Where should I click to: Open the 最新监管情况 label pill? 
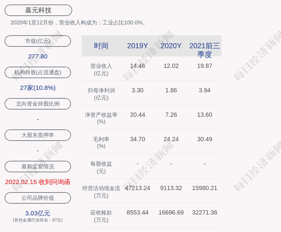point(38,167)
